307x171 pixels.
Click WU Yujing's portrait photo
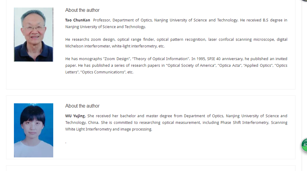(34, 130)
